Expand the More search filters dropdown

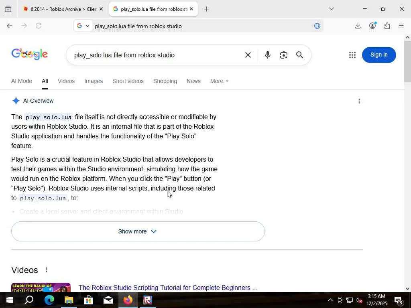pyautogui.click(x=219, y=81)
